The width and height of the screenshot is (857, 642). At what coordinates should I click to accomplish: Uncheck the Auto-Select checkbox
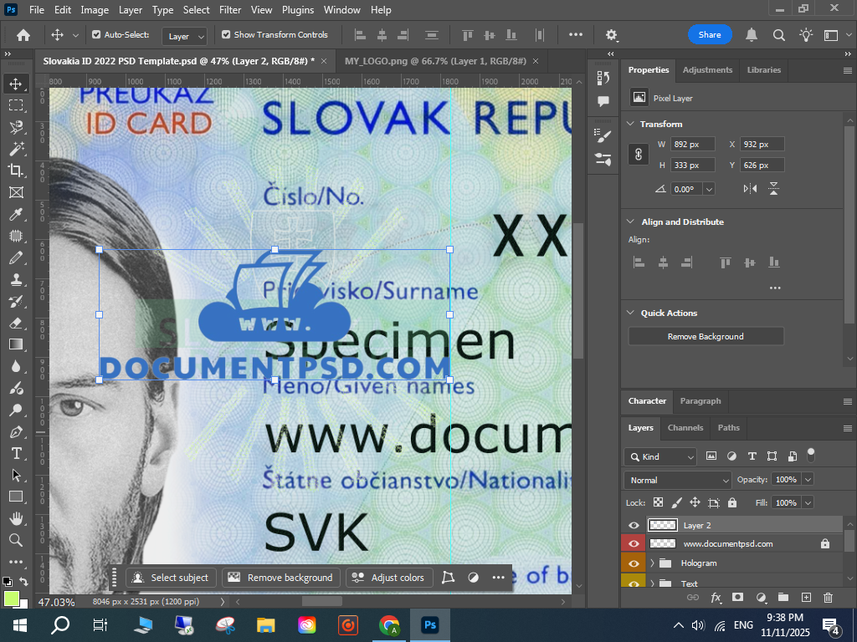[96, 35]
